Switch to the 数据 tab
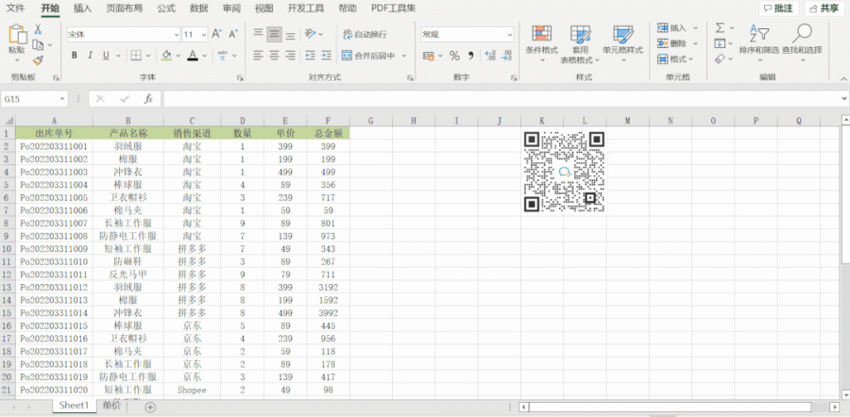Image resolution: width=850 pixels, height=417 pixels. coord(199,8)
